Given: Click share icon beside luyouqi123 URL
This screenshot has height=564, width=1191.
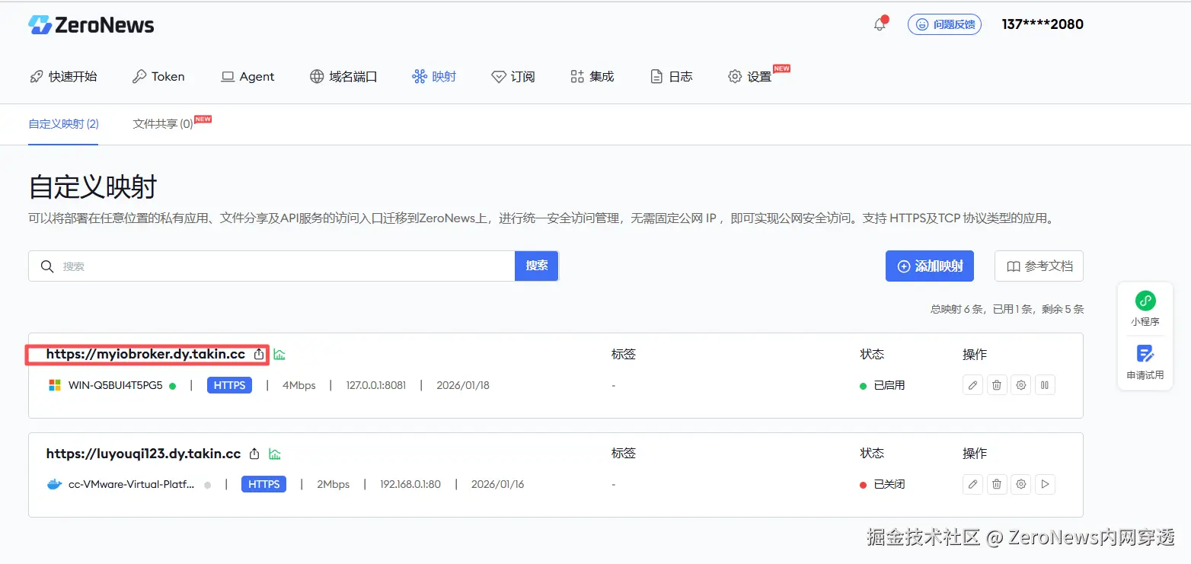Looking at the screenshot, I should tap(255, 454).
